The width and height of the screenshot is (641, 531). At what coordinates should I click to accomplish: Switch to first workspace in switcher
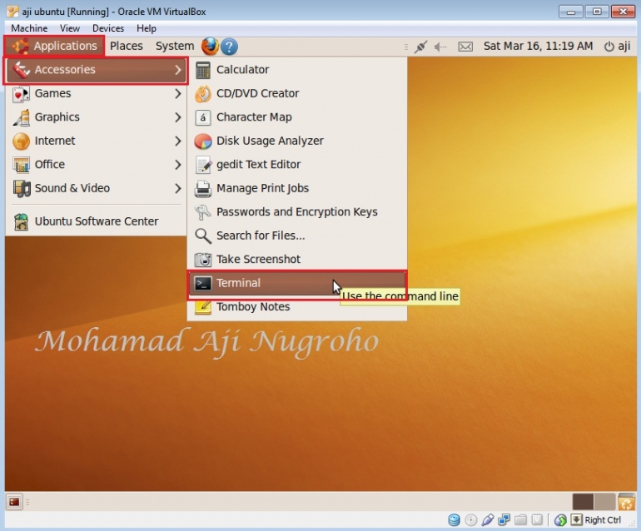583,502
